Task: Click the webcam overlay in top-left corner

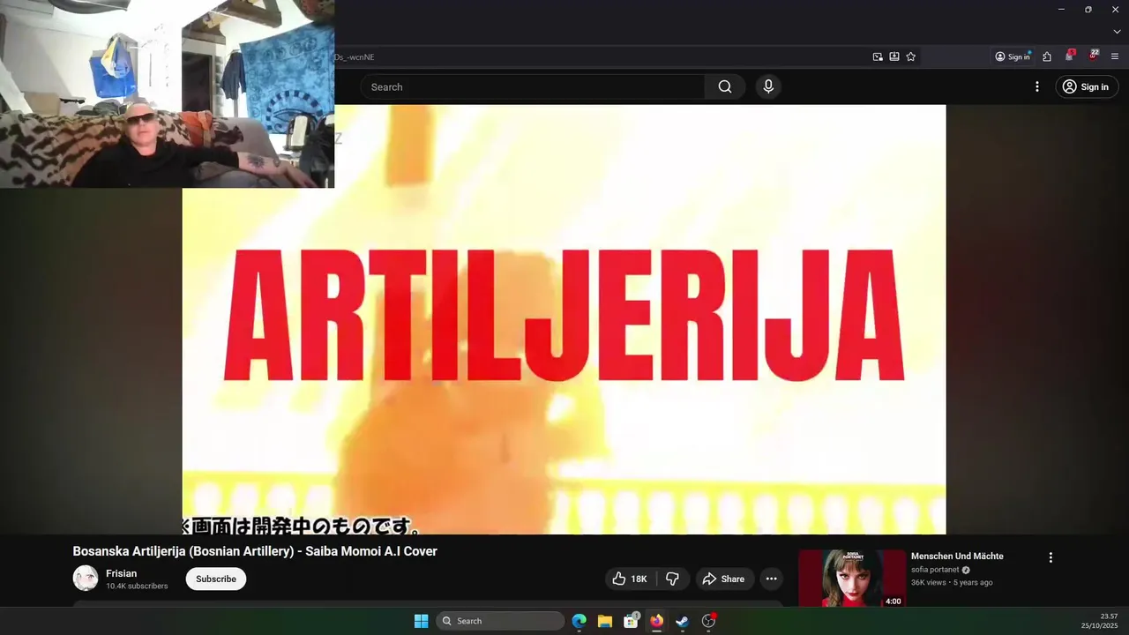Action: click(167, 93)
